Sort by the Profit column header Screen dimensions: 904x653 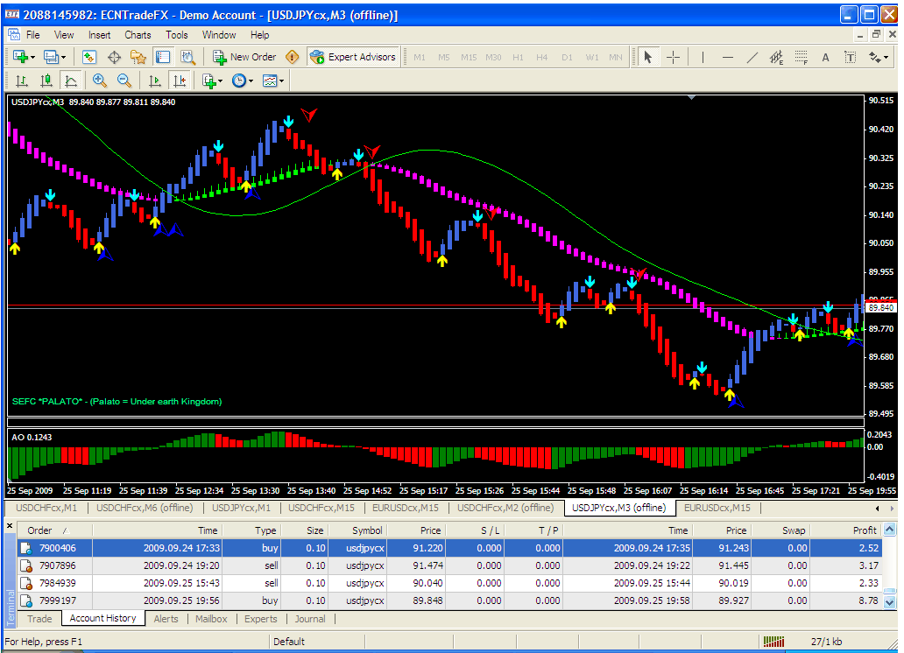(x=846, y=530)
